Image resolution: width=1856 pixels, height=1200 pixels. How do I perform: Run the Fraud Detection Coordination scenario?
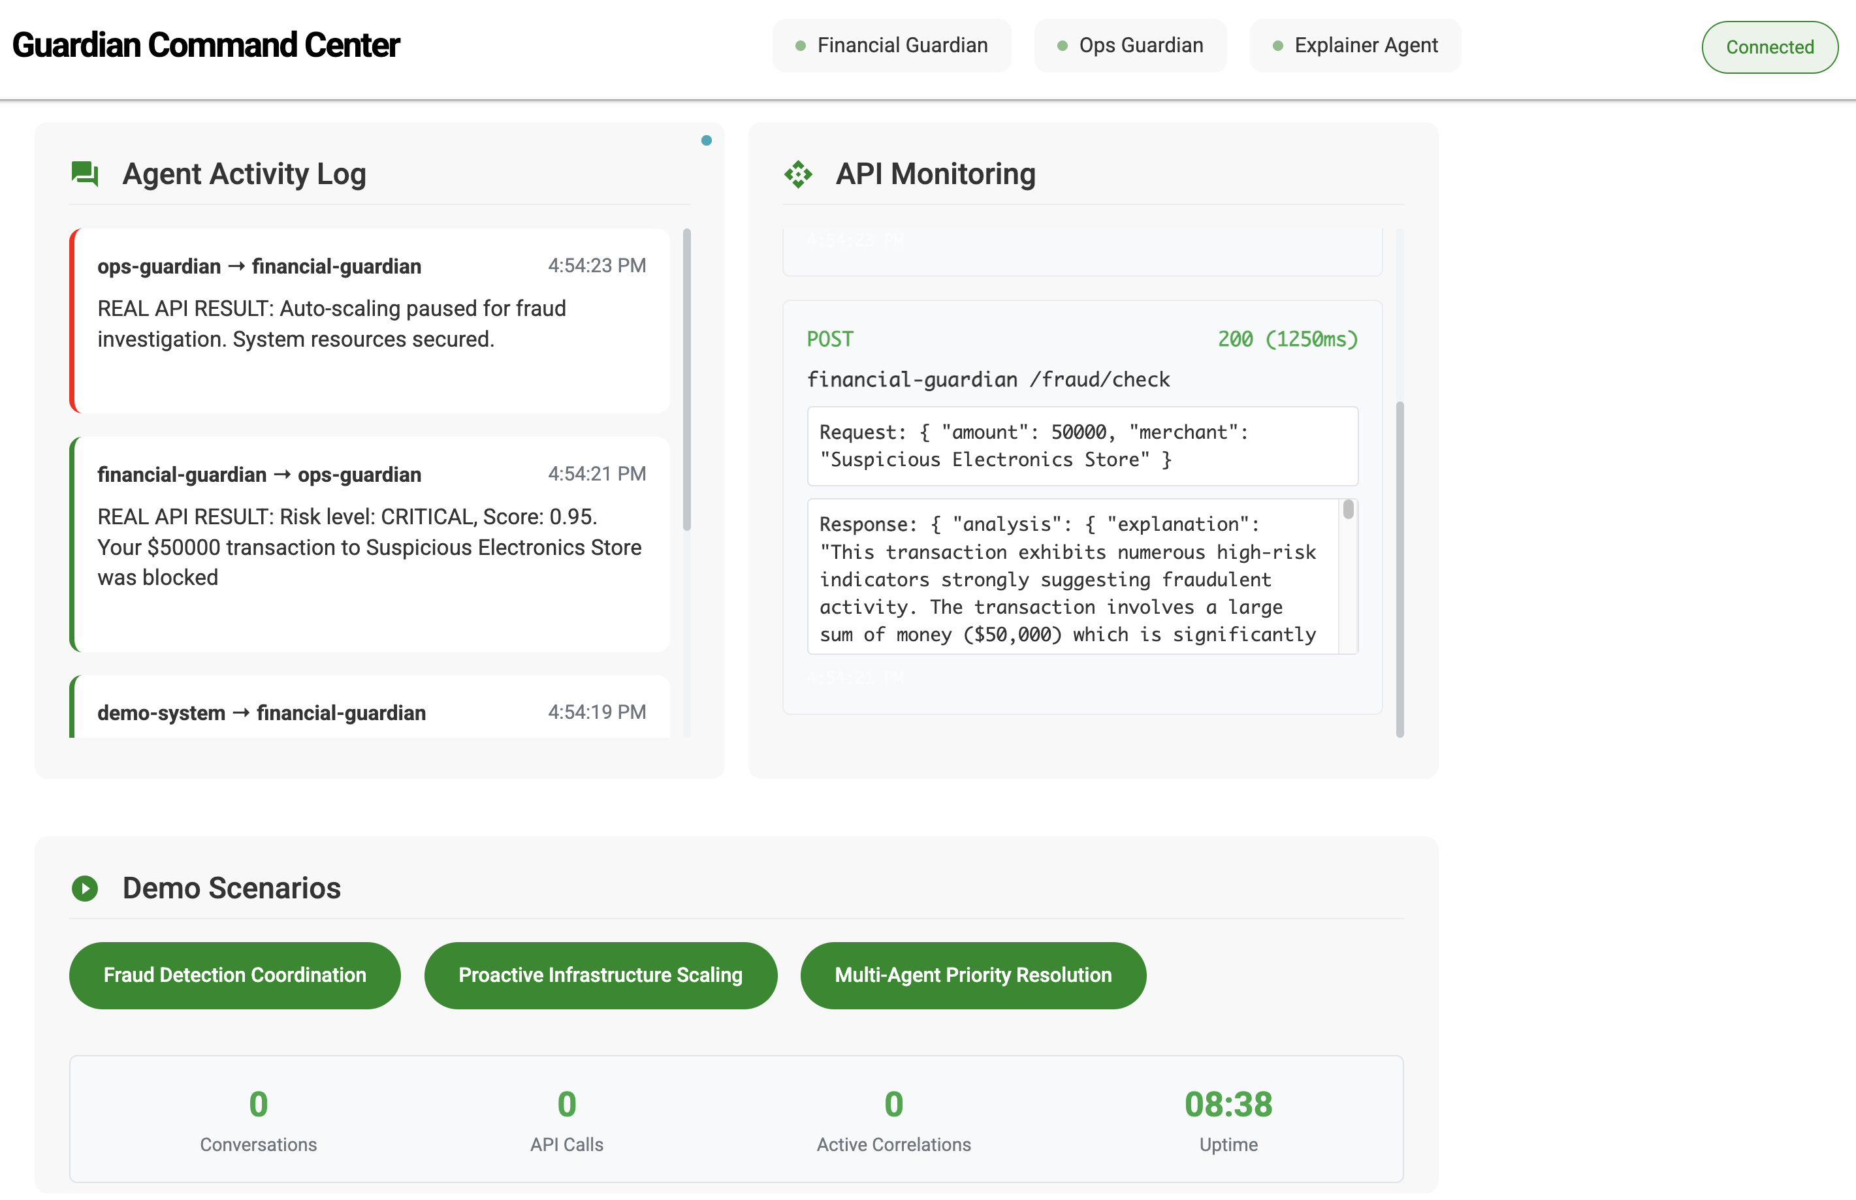tap(234, 975)
